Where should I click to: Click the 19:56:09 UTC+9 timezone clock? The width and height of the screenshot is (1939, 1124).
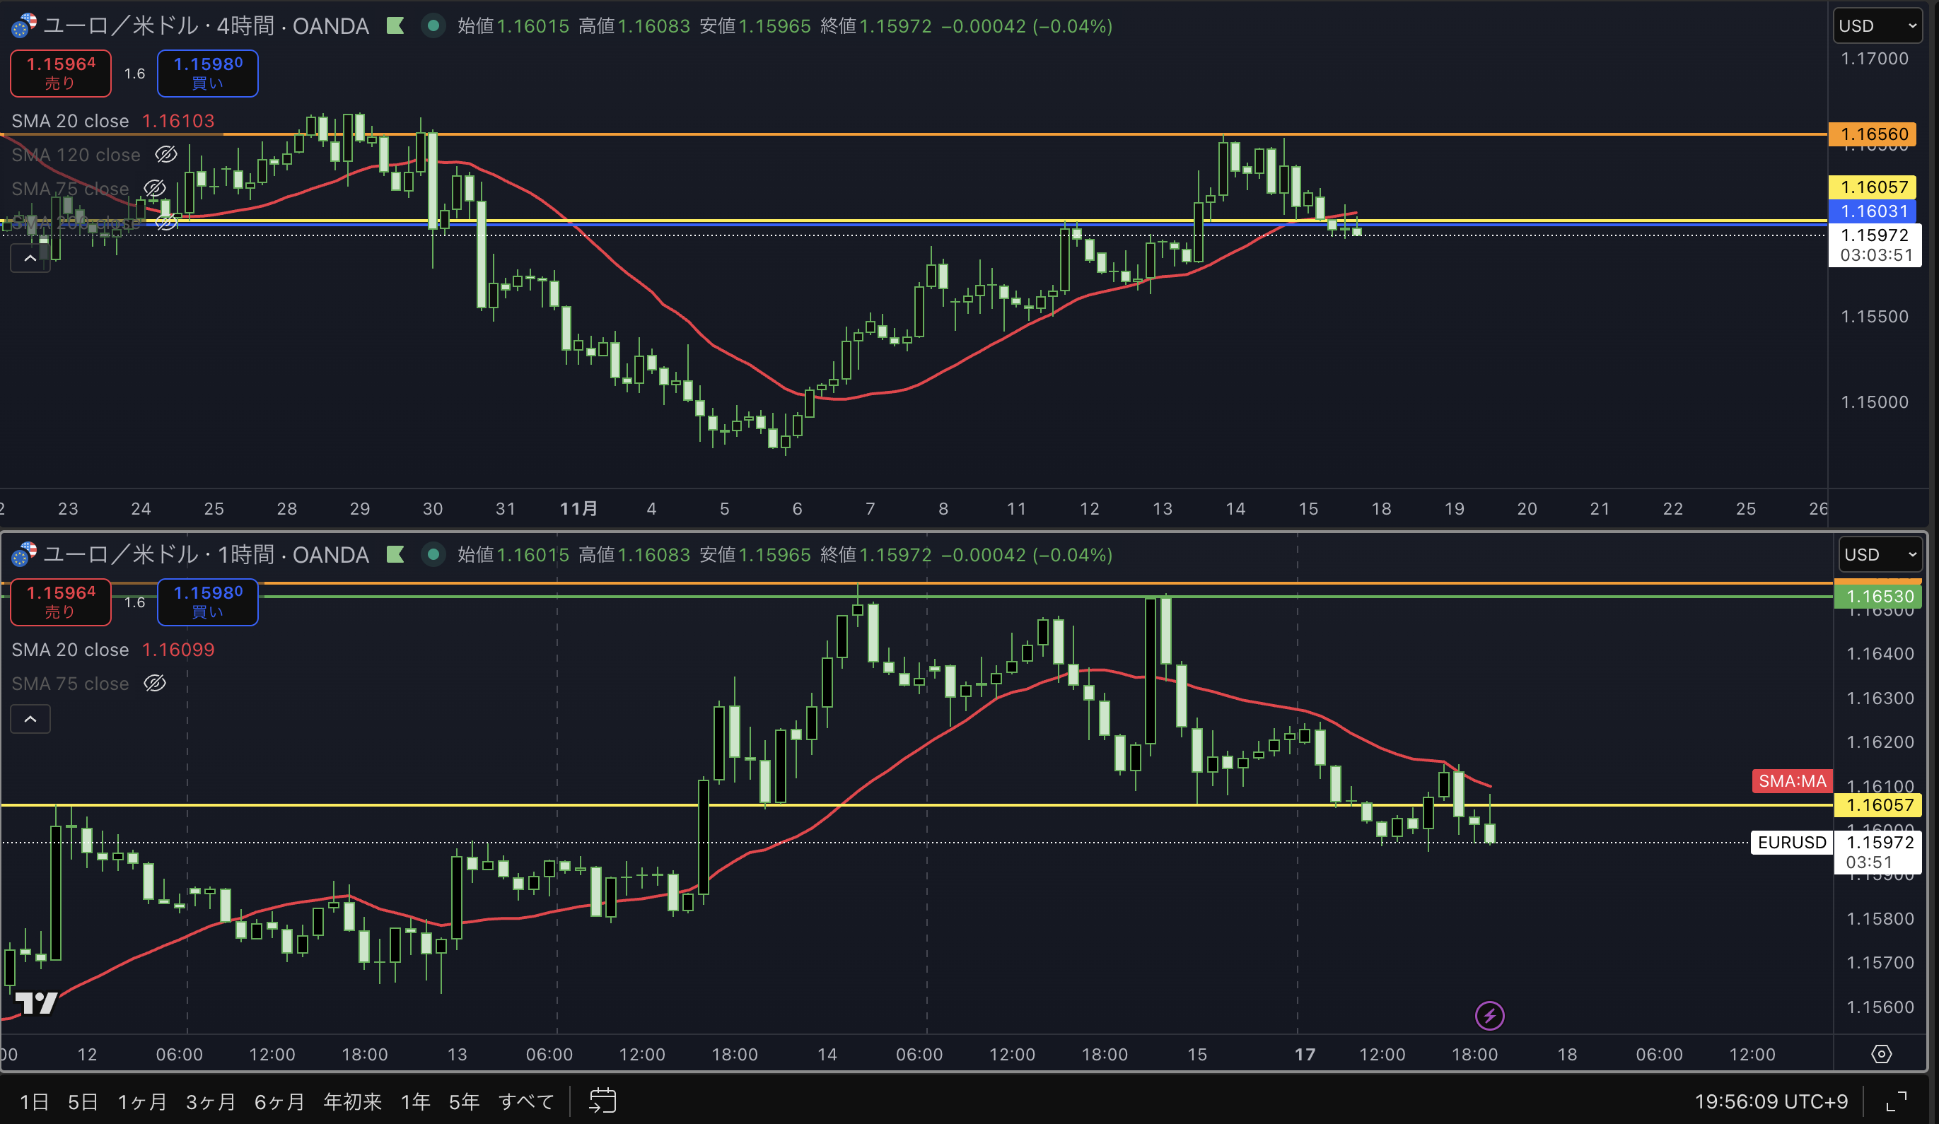(x=1771, y=1101)
